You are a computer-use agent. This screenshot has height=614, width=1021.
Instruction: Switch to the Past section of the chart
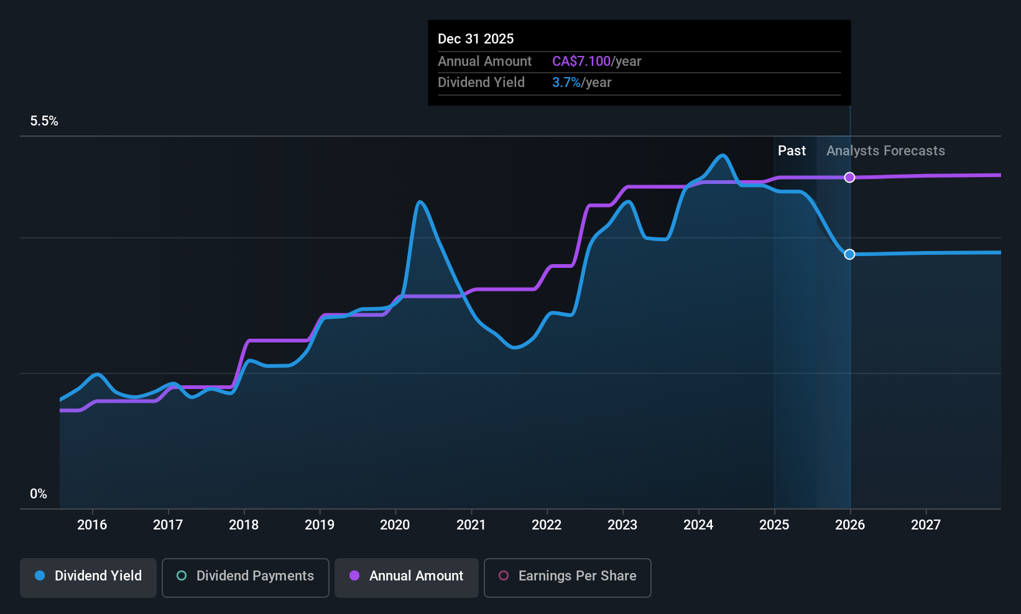(x=792, y=150)
